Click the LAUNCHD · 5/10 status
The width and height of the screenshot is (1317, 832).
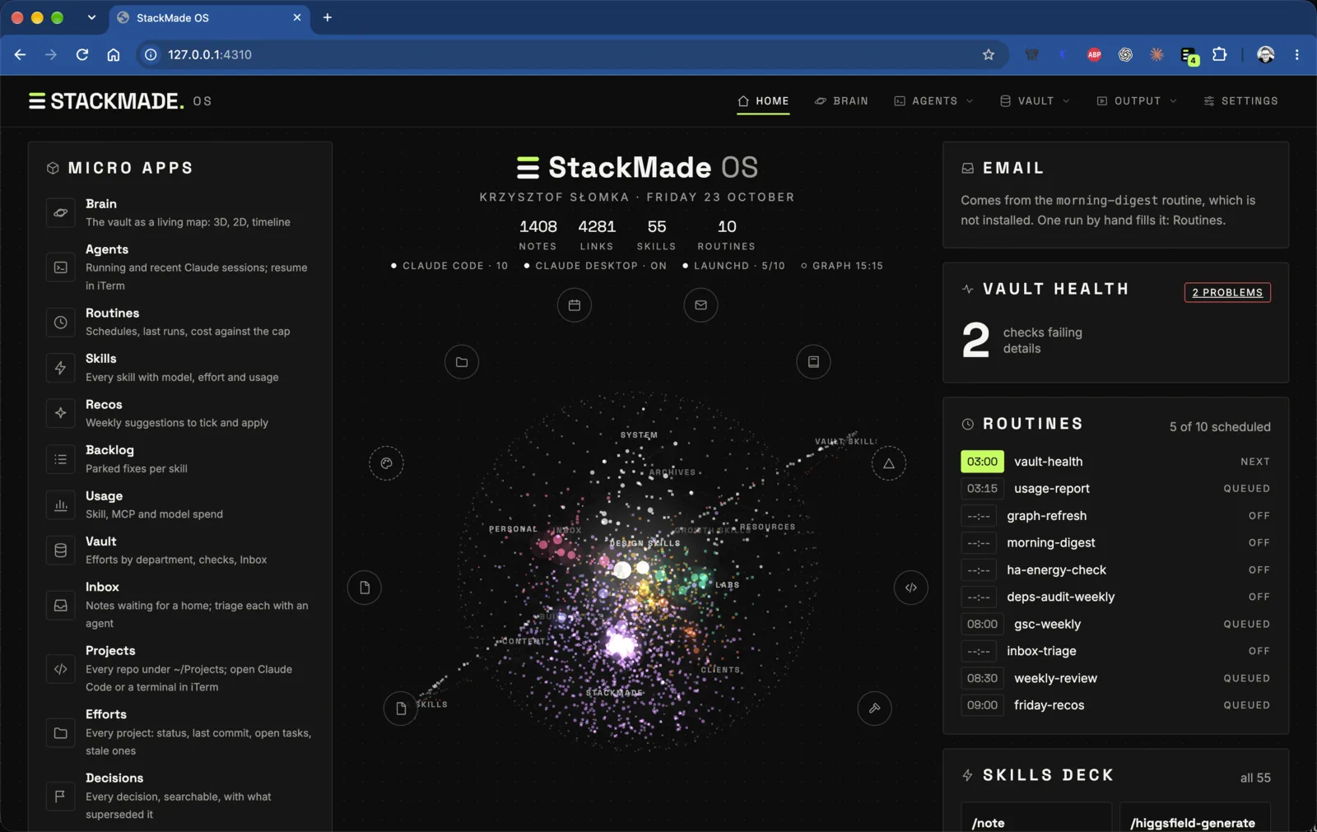pyautogui.click(x=733, y=266)
